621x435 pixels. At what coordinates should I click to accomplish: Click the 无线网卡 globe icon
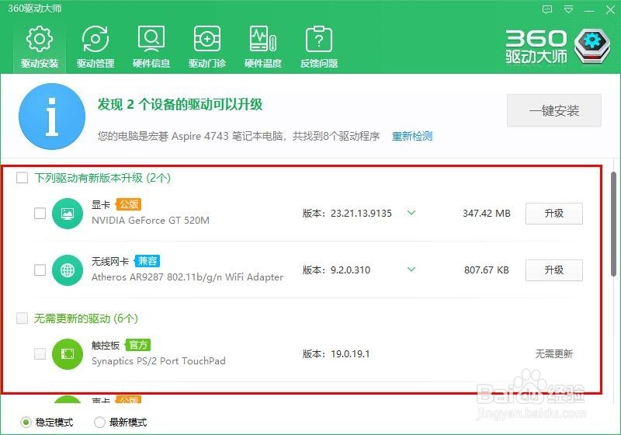pos(68,270)
